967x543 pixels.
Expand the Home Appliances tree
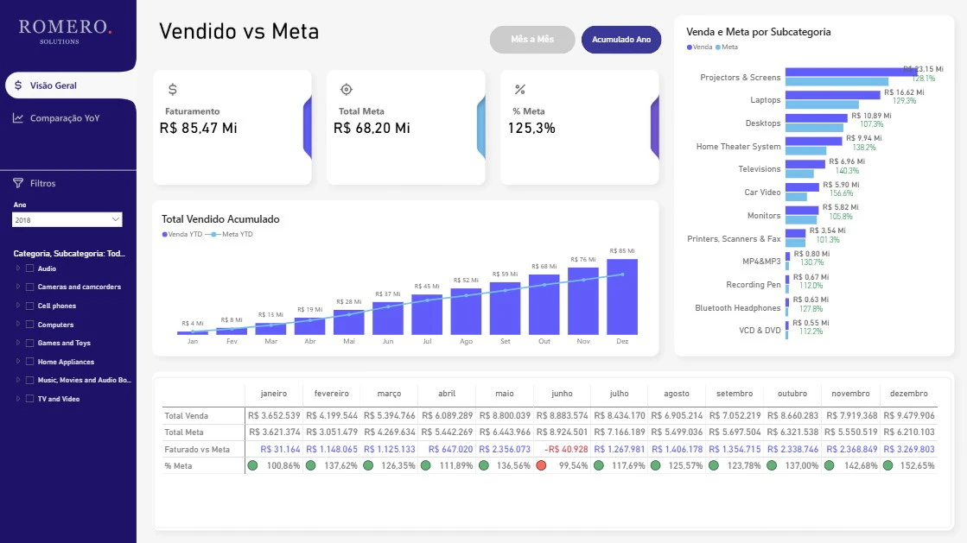click(18, 362)
